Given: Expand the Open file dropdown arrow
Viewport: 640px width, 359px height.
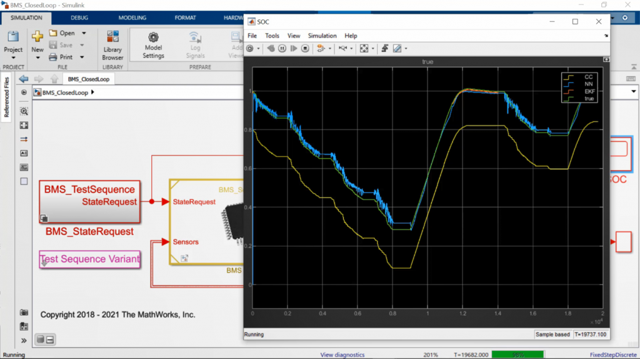Looking at the screenshot, I should pyautogui.click(x=84, y=33).
